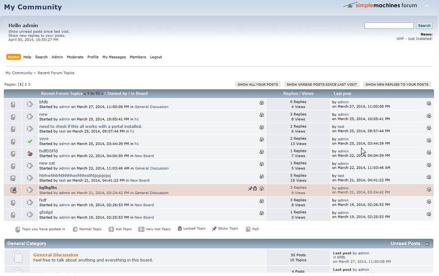Click the Locked Topic legend icon
The height and width of the screenshot is (276, 439).
180,228
